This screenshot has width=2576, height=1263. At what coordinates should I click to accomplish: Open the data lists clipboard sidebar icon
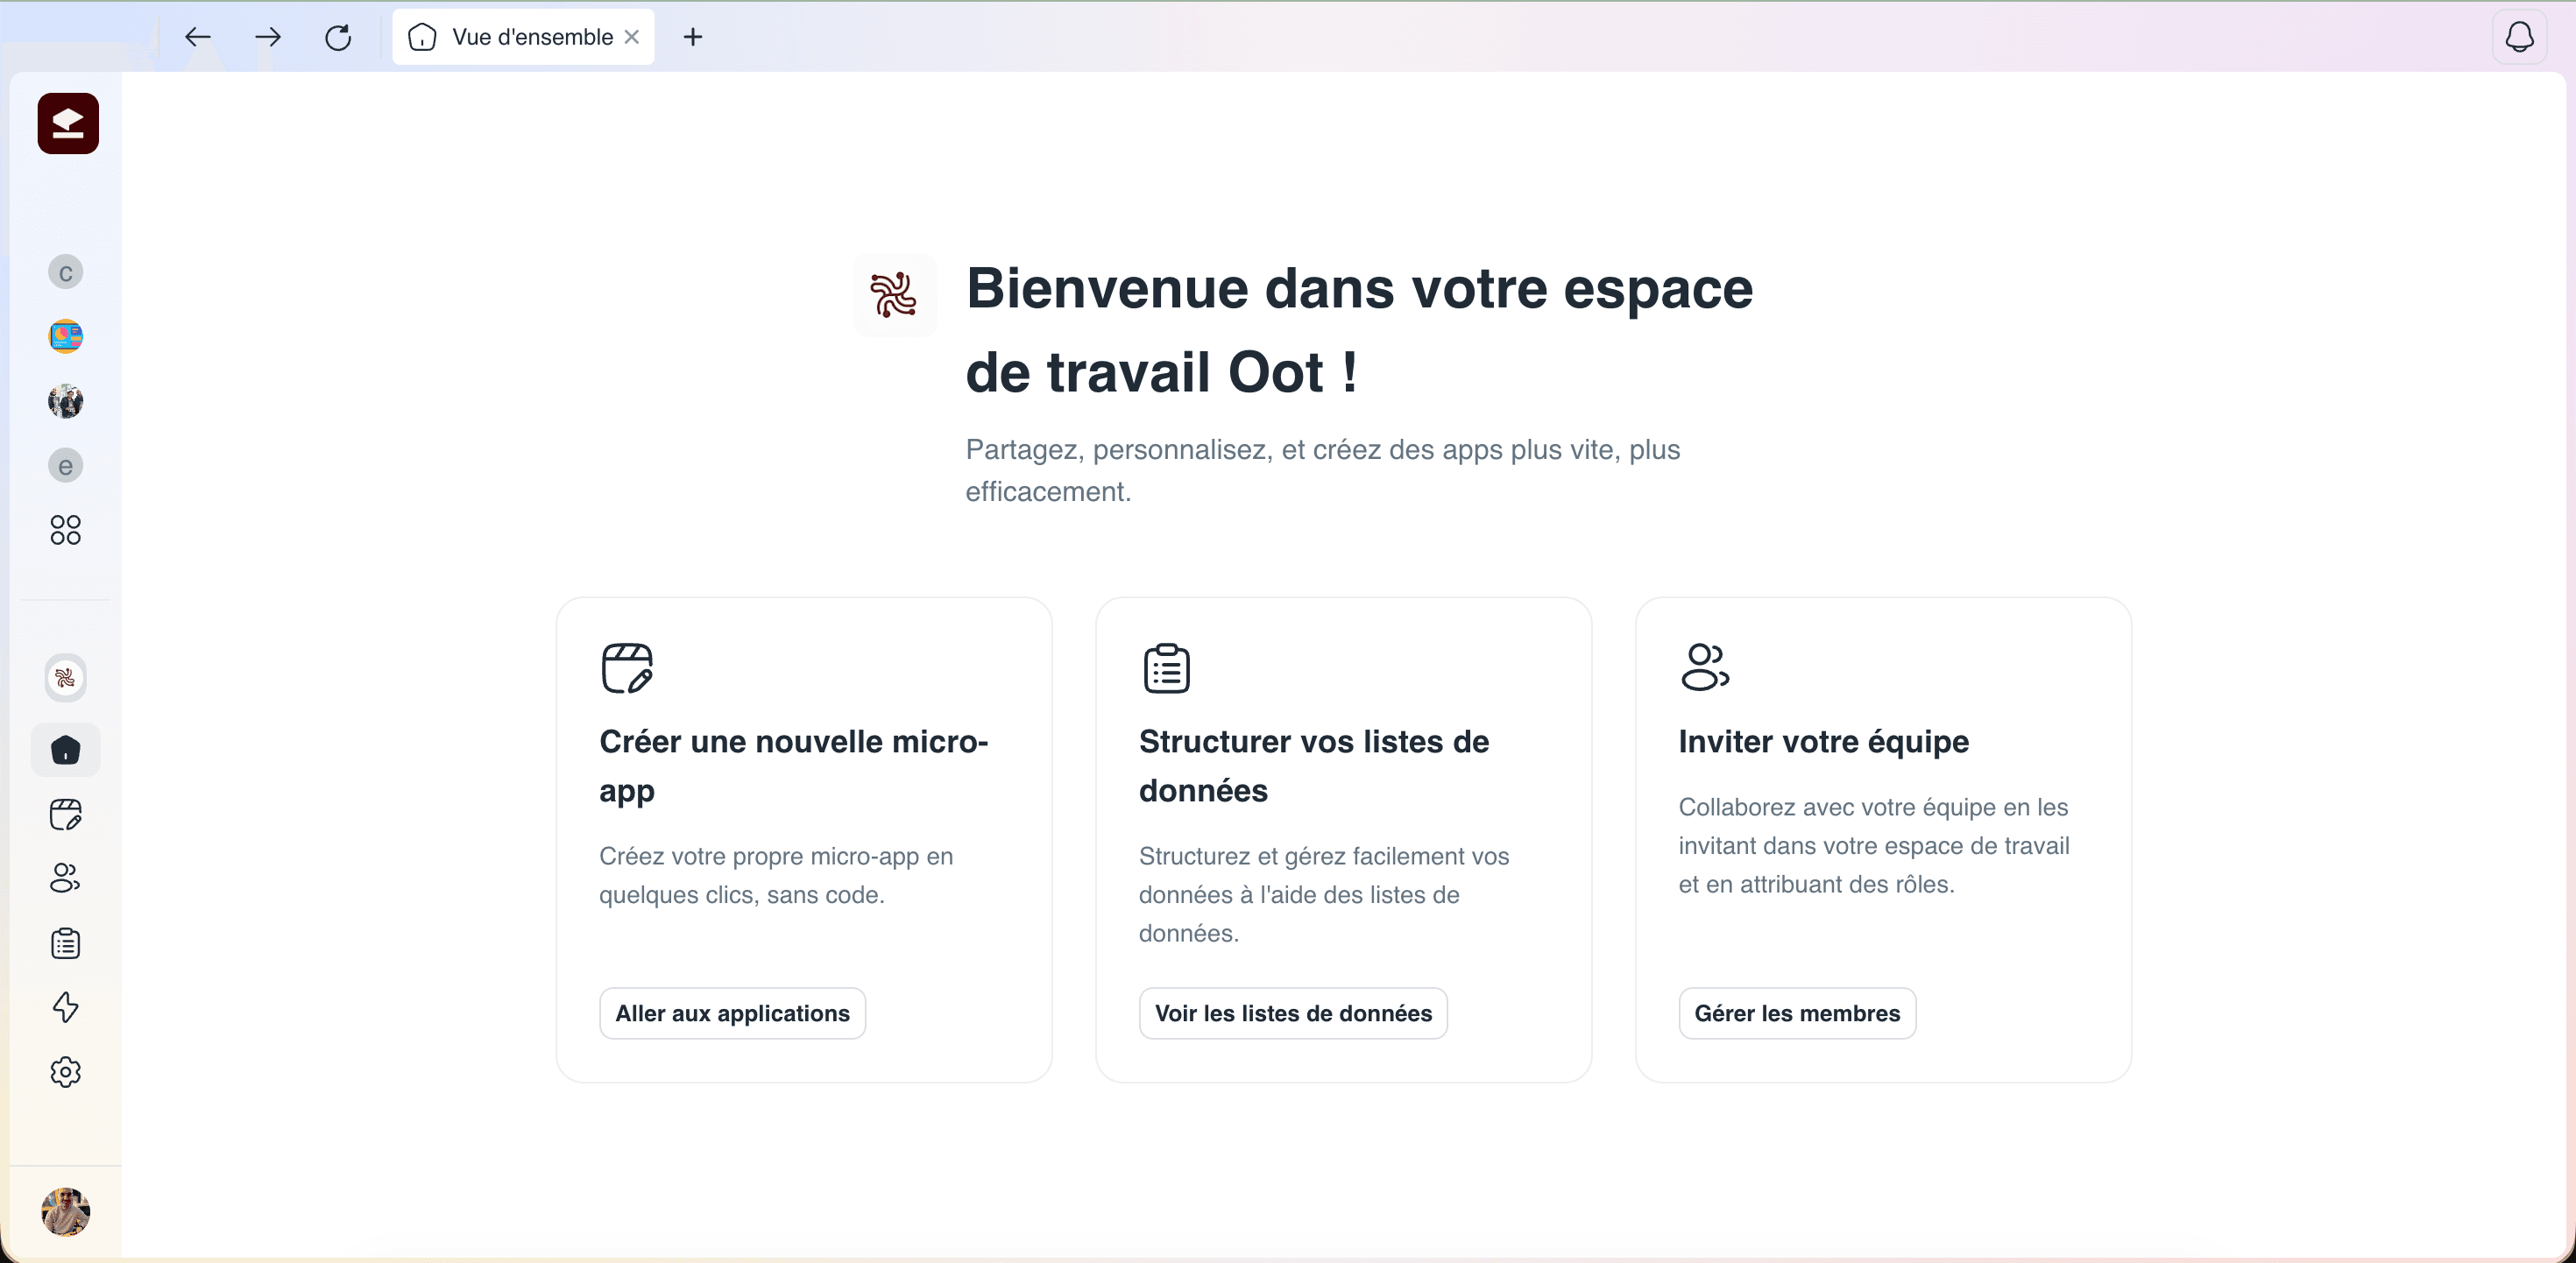pos(66,943)
